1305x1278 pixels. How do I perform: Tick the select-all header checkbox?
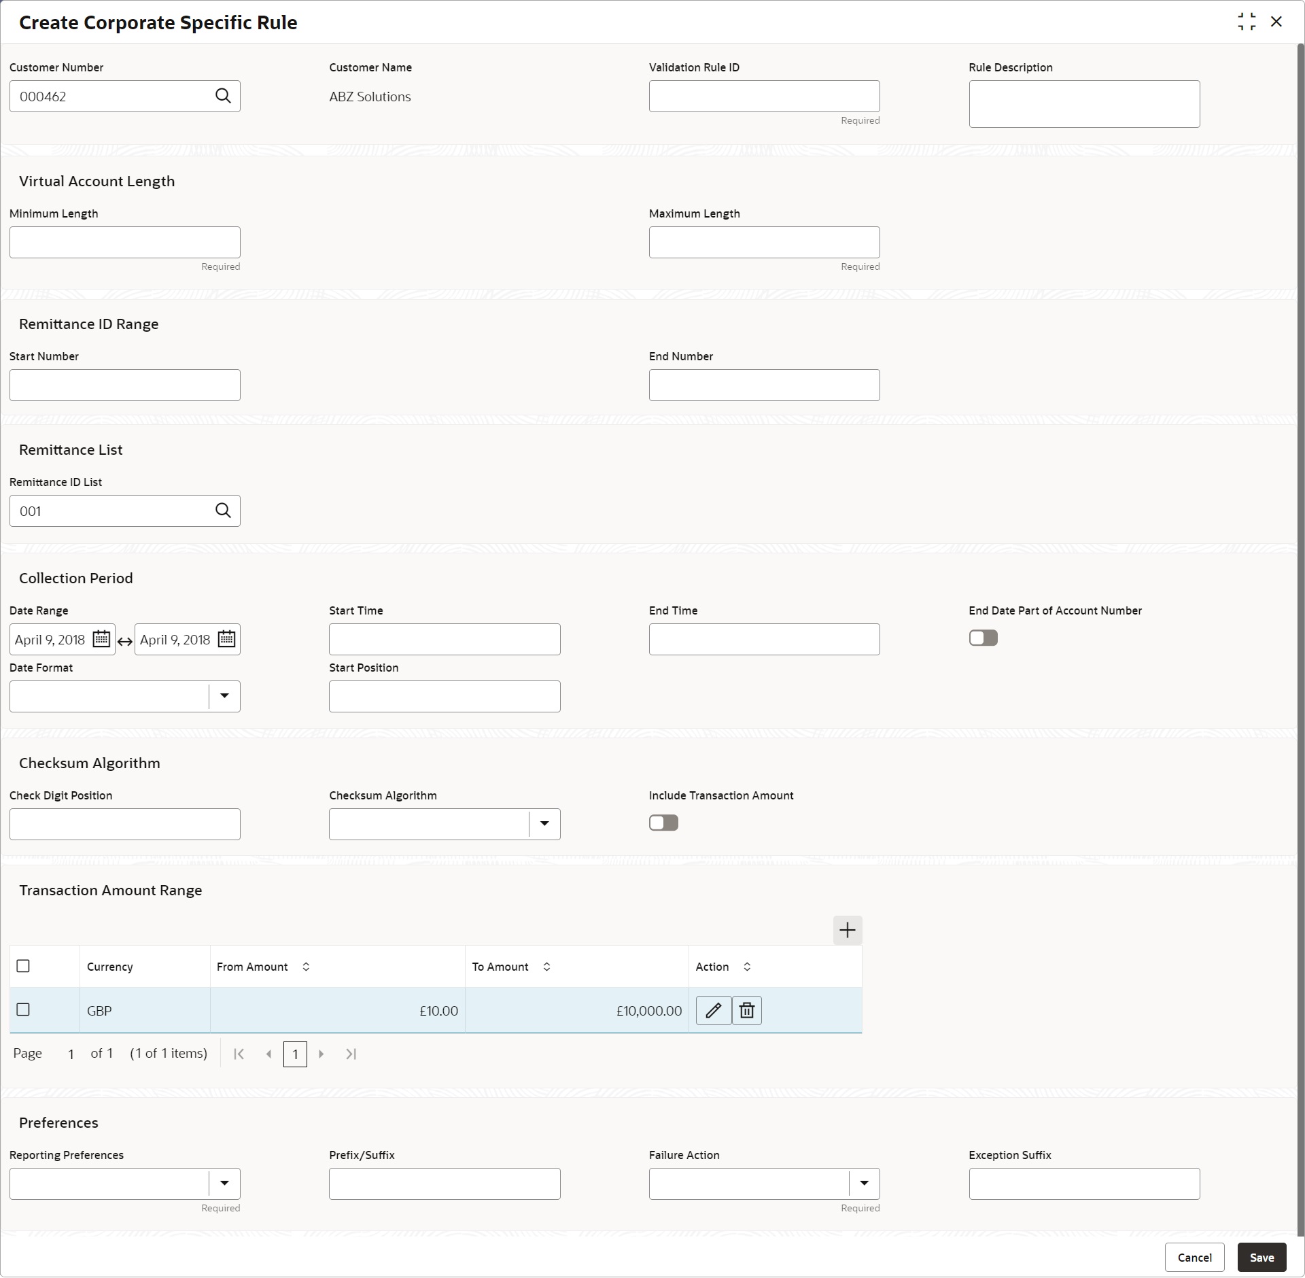tap(23, 966)
